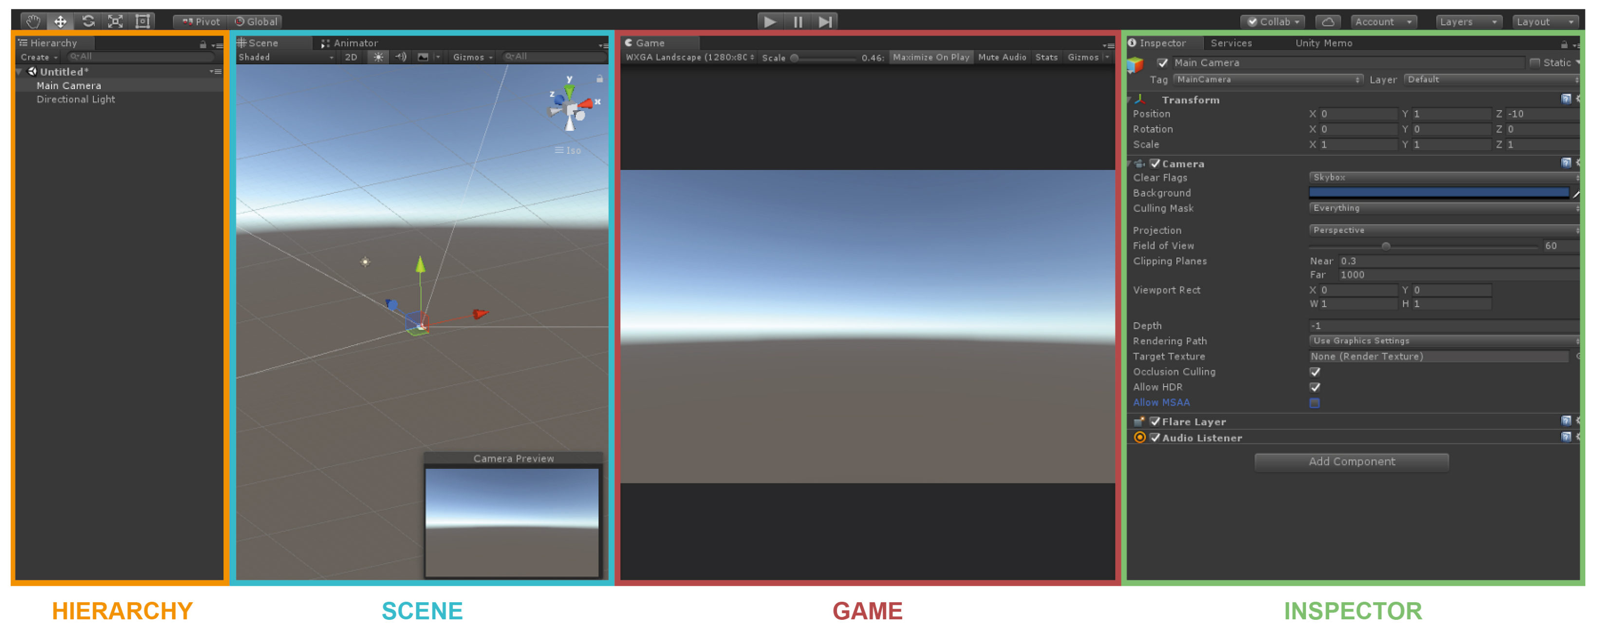Toggle scene lighting sun icon
This screenshot has height=631, width=1599.
tap(378, 57)
